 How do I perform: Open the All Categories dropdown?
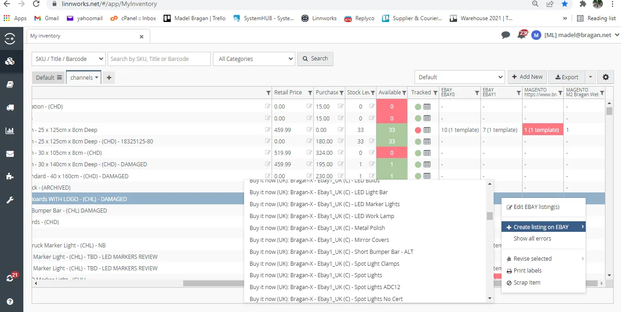click(254, 59)
